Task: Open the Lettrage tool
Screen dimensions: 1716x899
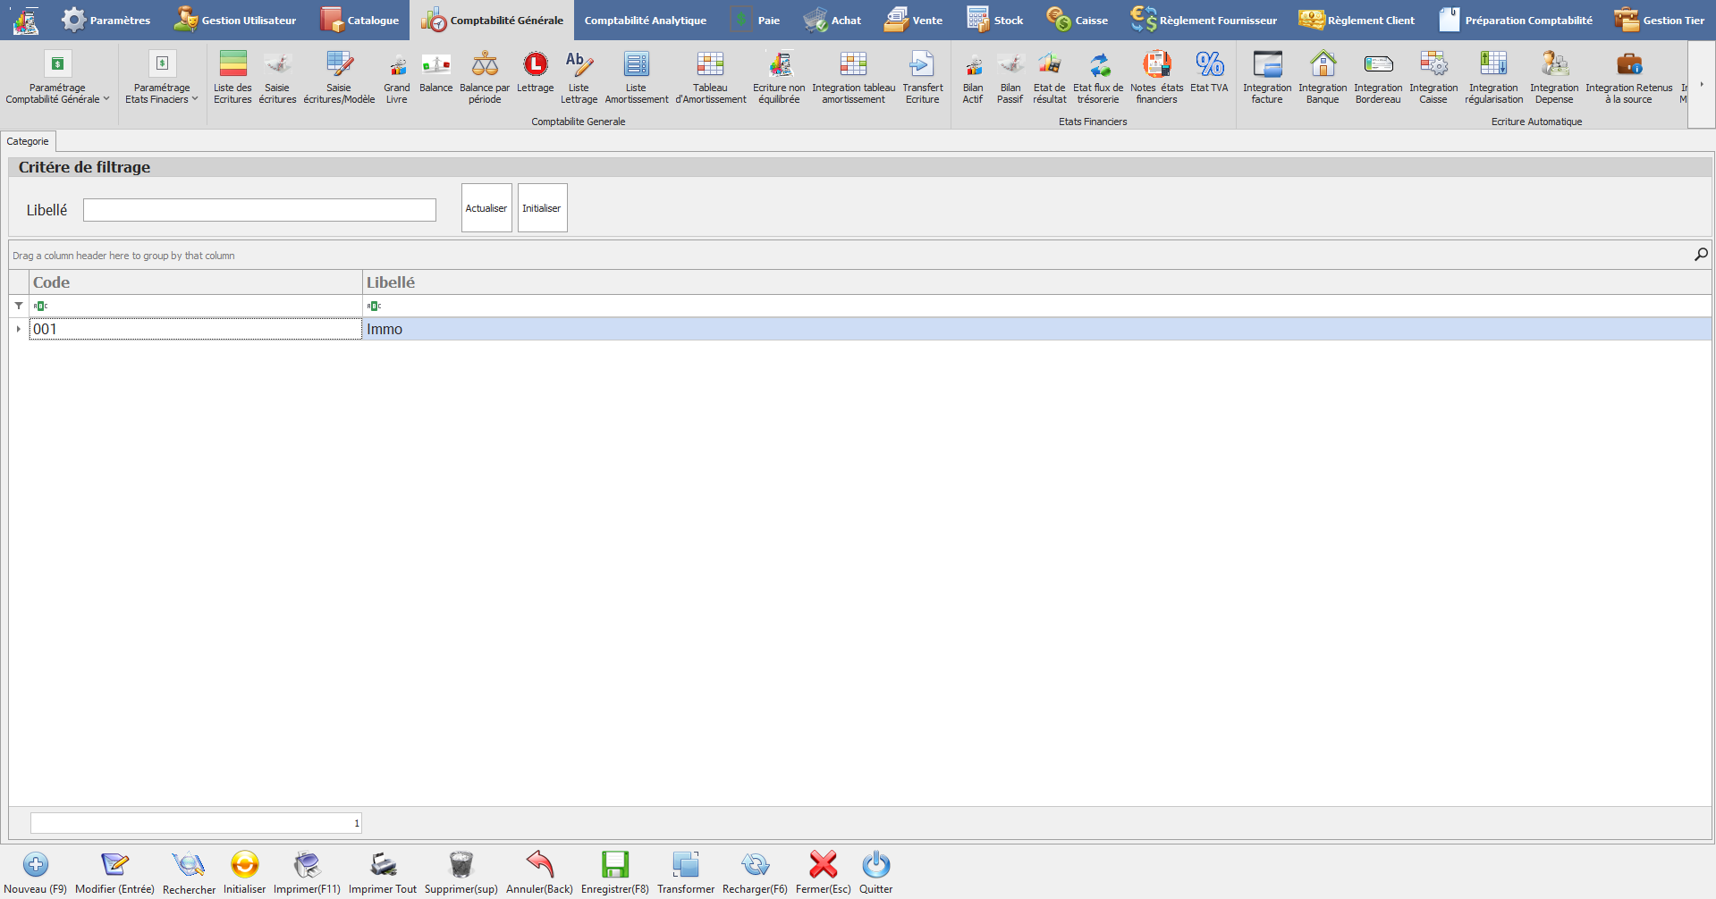Action: [x=536, y=73]
